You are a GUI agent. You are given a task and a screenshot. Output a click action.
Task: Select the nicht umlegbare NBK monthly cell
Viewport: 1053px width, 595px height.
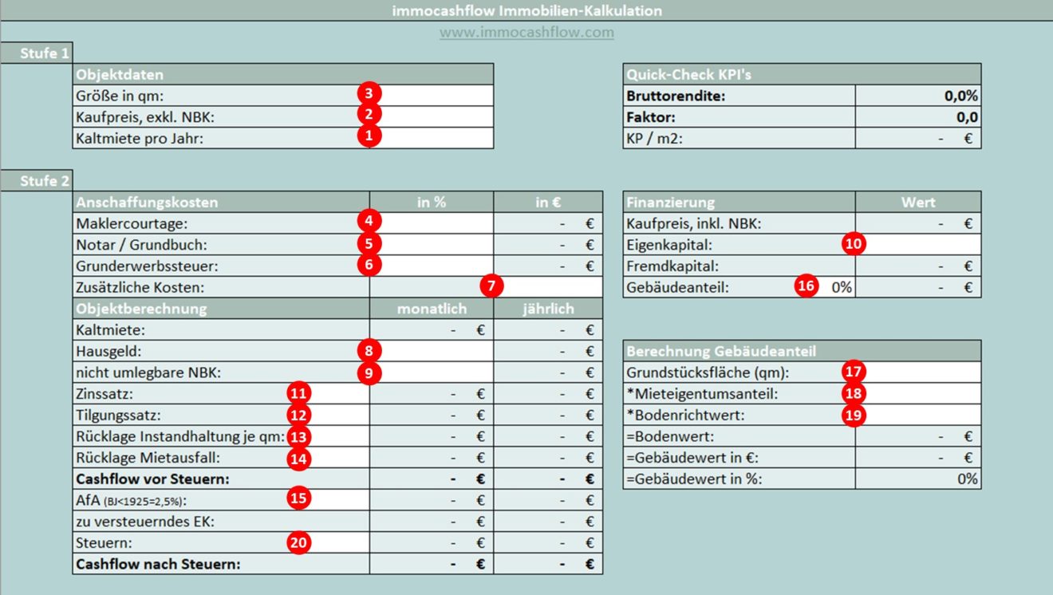point(432,372)
